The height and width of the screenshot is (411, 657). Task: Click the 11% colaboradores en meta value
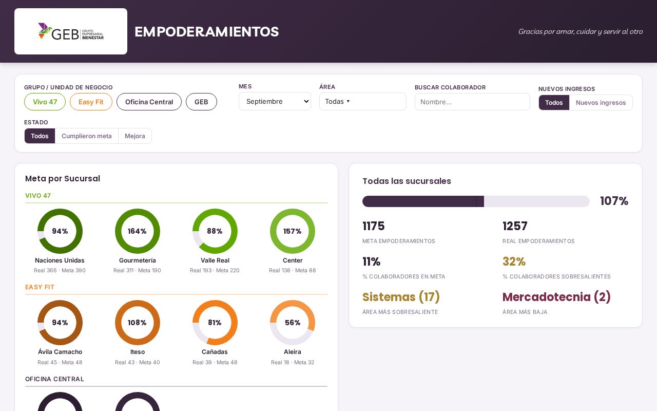[372, 261]
